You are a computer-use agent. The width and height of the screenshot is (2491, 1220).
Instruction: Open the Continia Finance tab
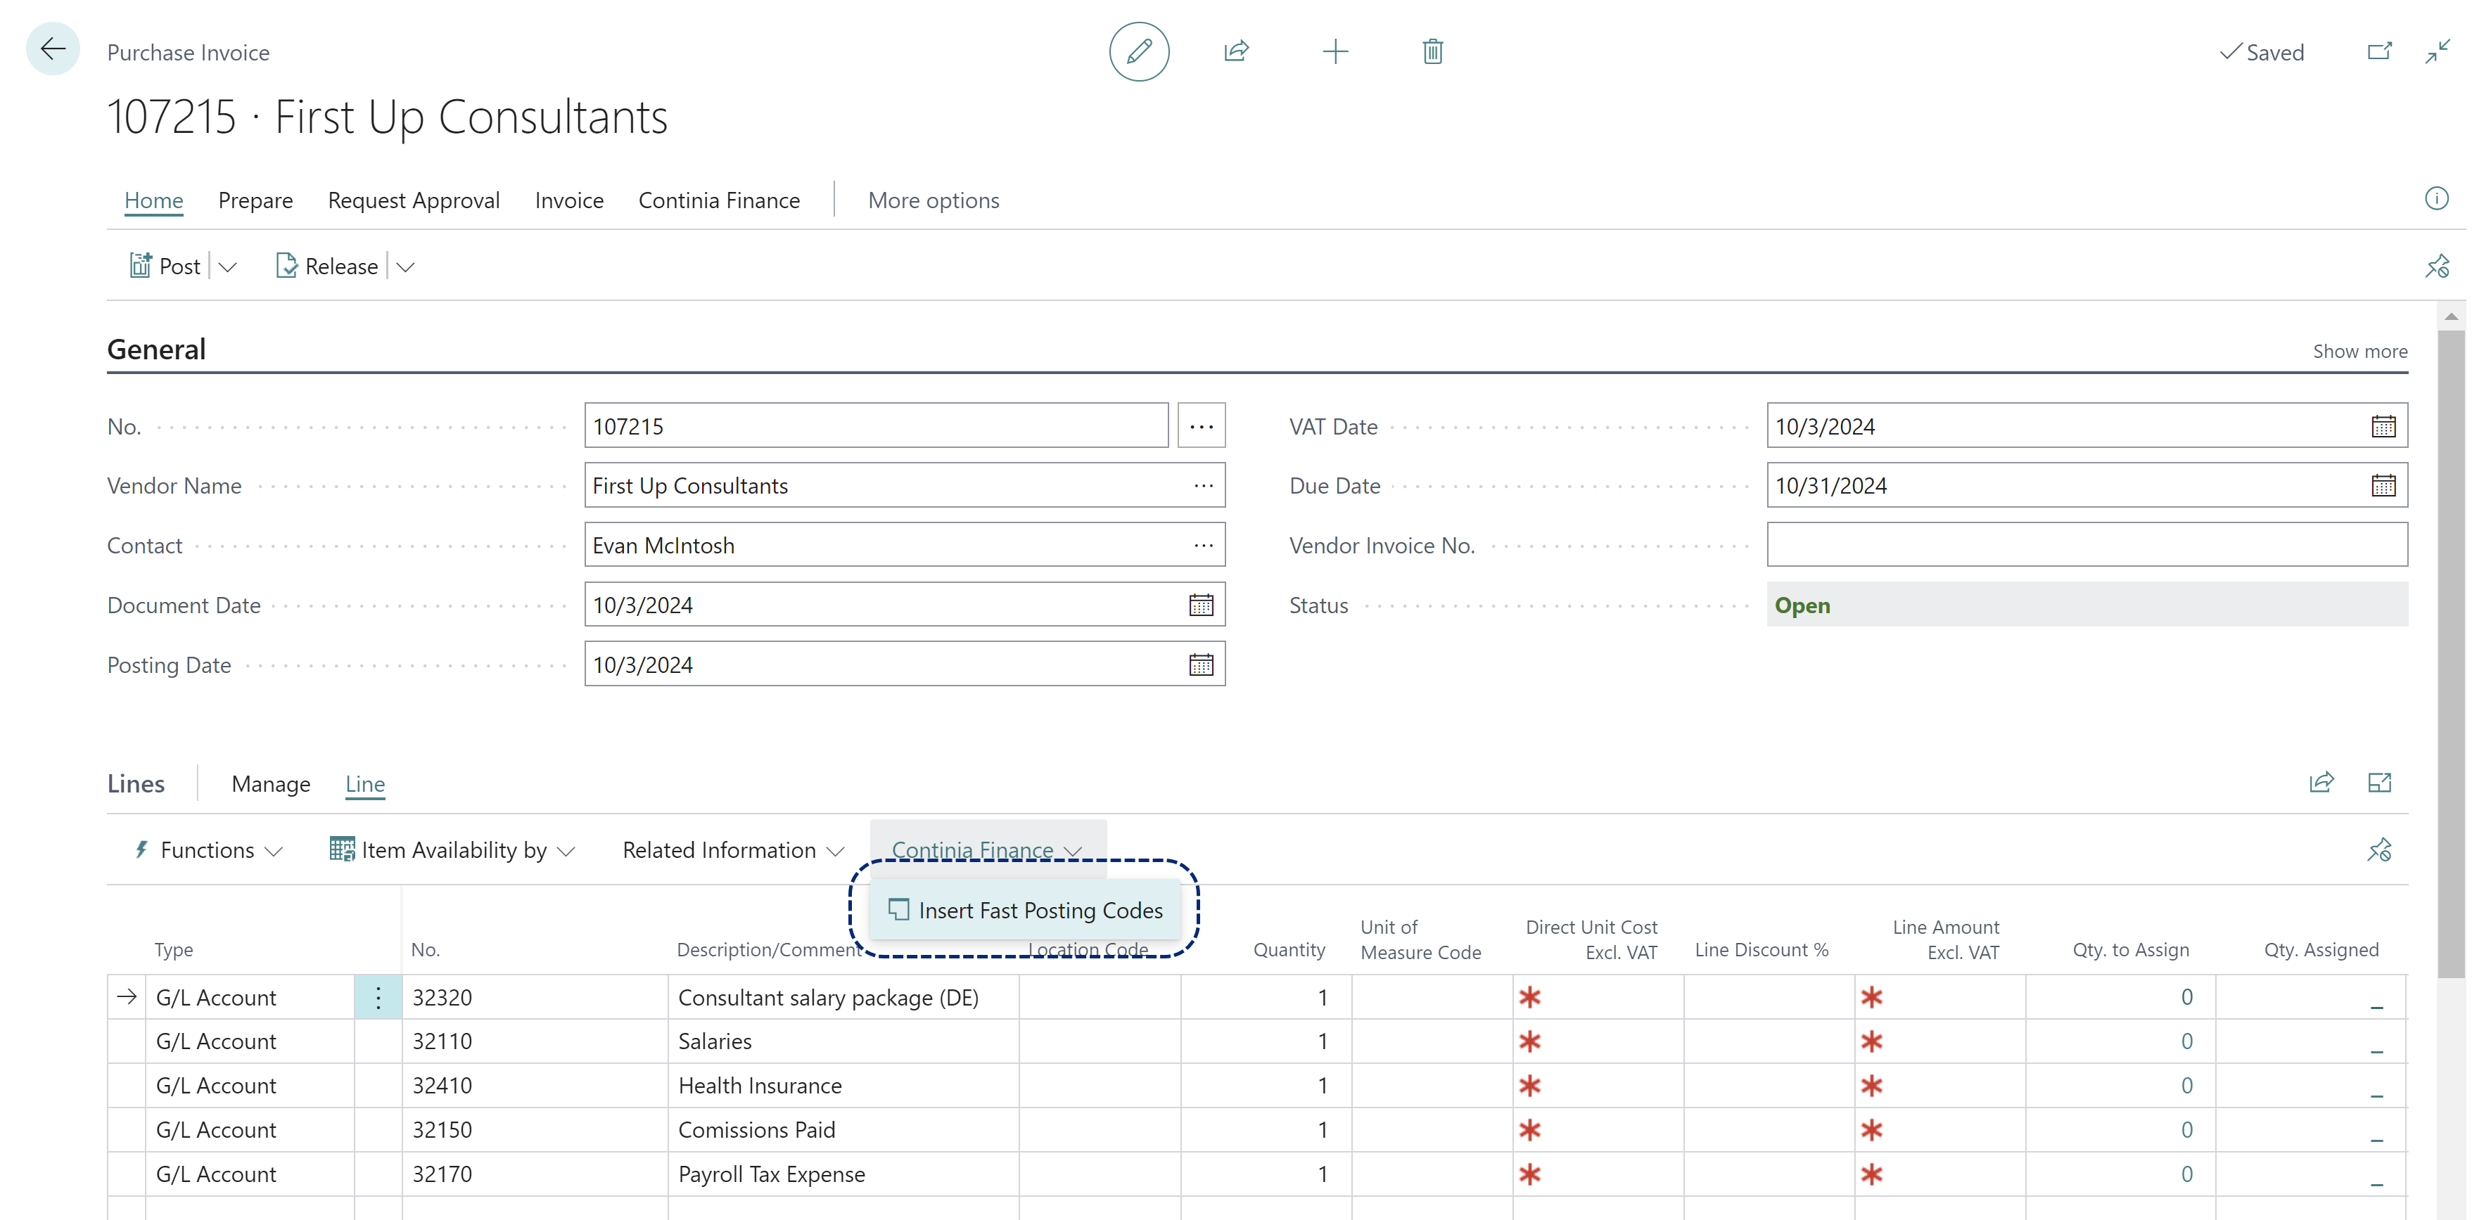(720, 198)
